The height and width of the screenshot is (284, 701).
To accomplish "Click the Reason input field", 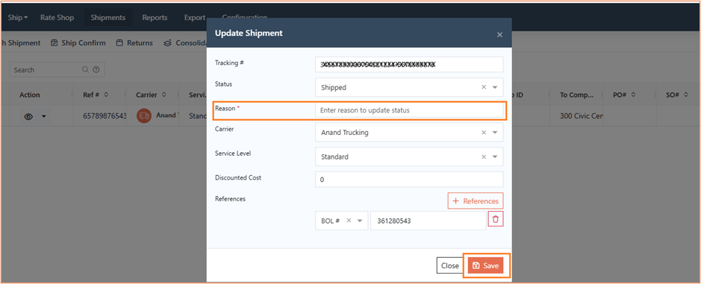I will 409,110.
